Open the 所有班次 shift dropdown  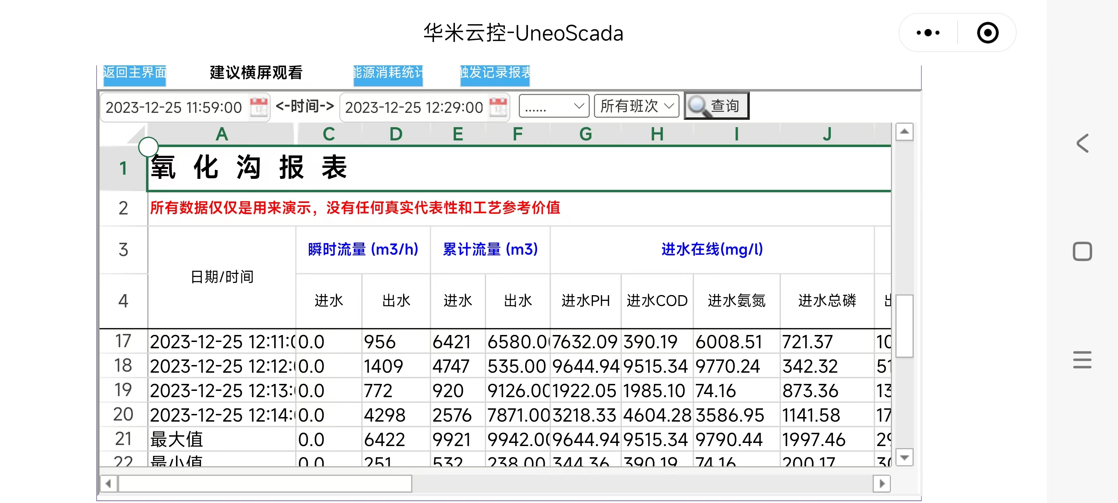(x=636, y=106)
